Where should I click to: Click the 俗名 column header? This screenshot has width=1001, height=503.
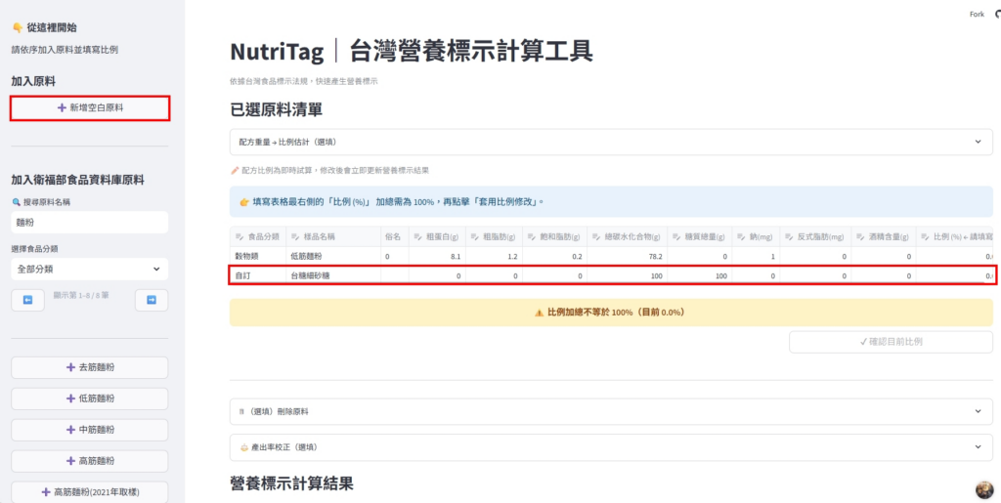pos(393,236)
